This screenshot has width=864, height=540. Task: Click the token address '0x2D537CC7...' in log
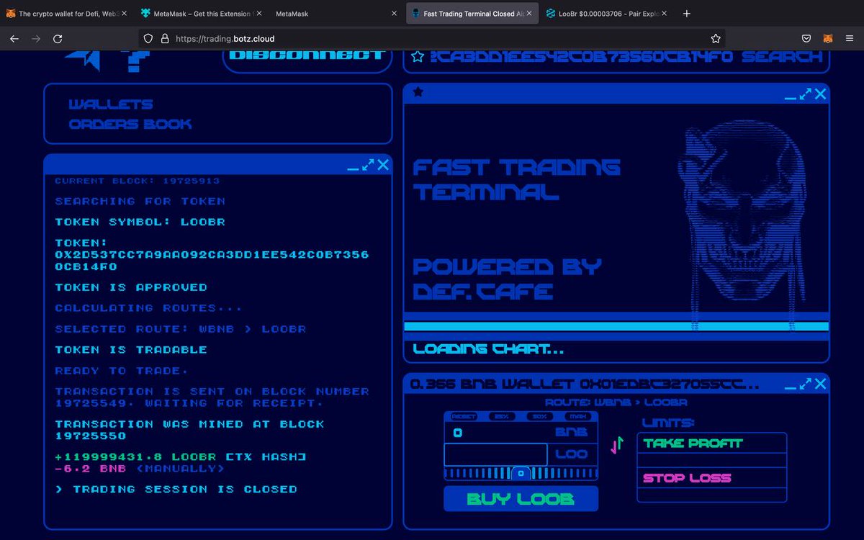point(212,260)
